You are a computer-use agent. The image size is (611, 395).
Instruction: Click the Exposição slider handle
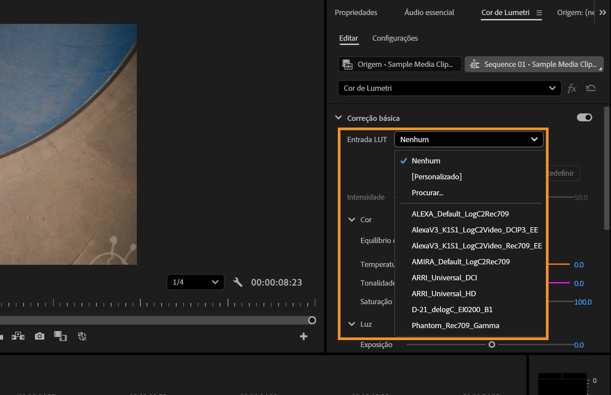[x=491, y=345]
